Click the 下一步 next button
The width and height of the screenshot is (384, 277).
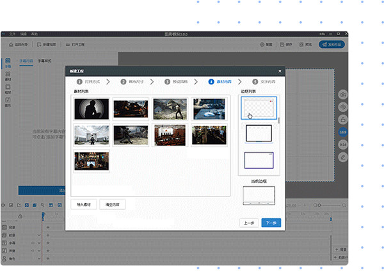point(270,223)
